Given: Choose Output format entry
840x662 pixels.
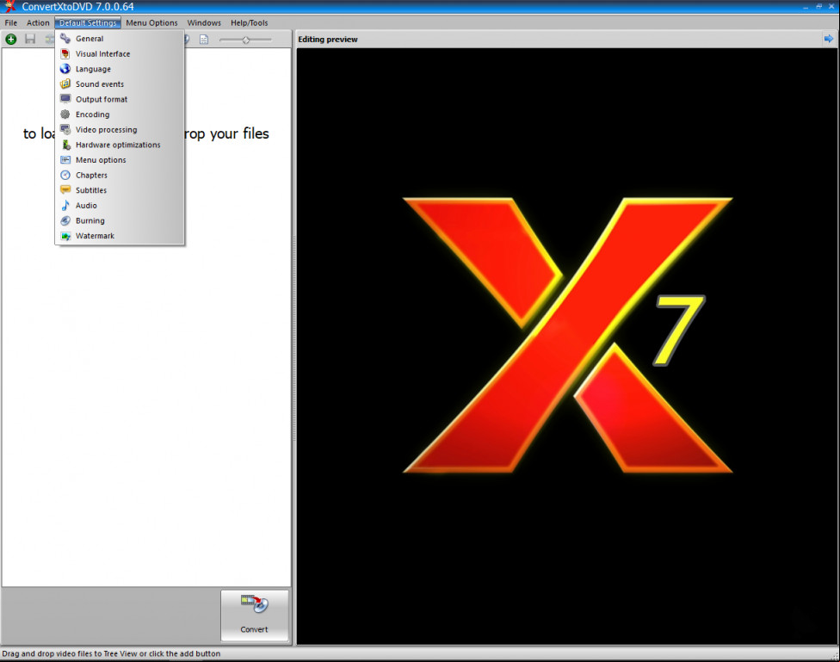Looking at the screenshot, I should pyautogui.click(x=120, y=99).
